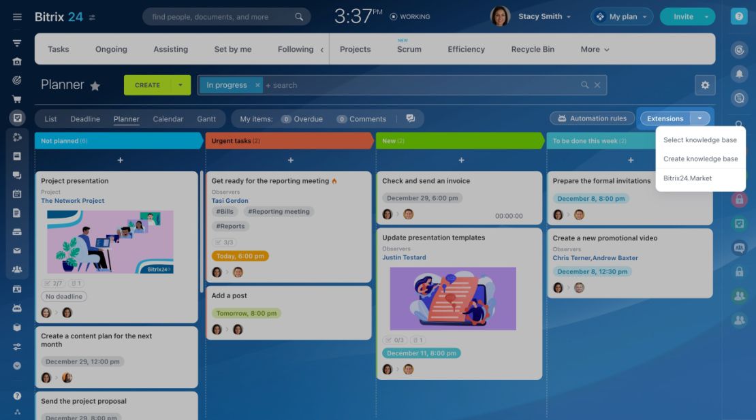The height and width of the screenshot is (420, 756).
Task: Clear the filter search field with the X
Action: pyautogui.click(x=597, y=85)
